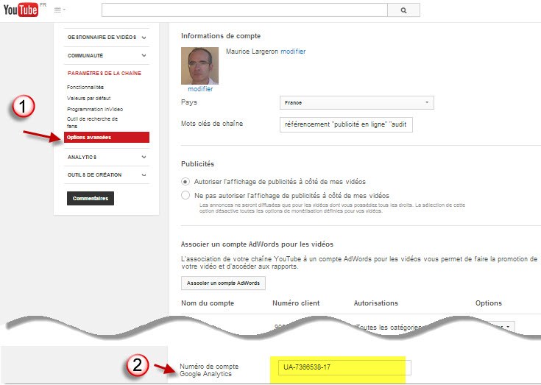Viewport: 541px width, 385px height.
Task: Open Valeurs par défaut page
Action: pyautogui.click(x=88, y=99)
